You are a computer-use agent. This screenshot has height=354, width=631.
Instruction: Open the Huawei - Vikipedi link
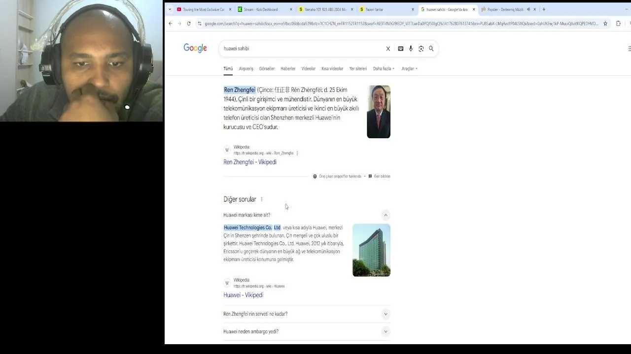pyautogui.click(x=243, y=295)
